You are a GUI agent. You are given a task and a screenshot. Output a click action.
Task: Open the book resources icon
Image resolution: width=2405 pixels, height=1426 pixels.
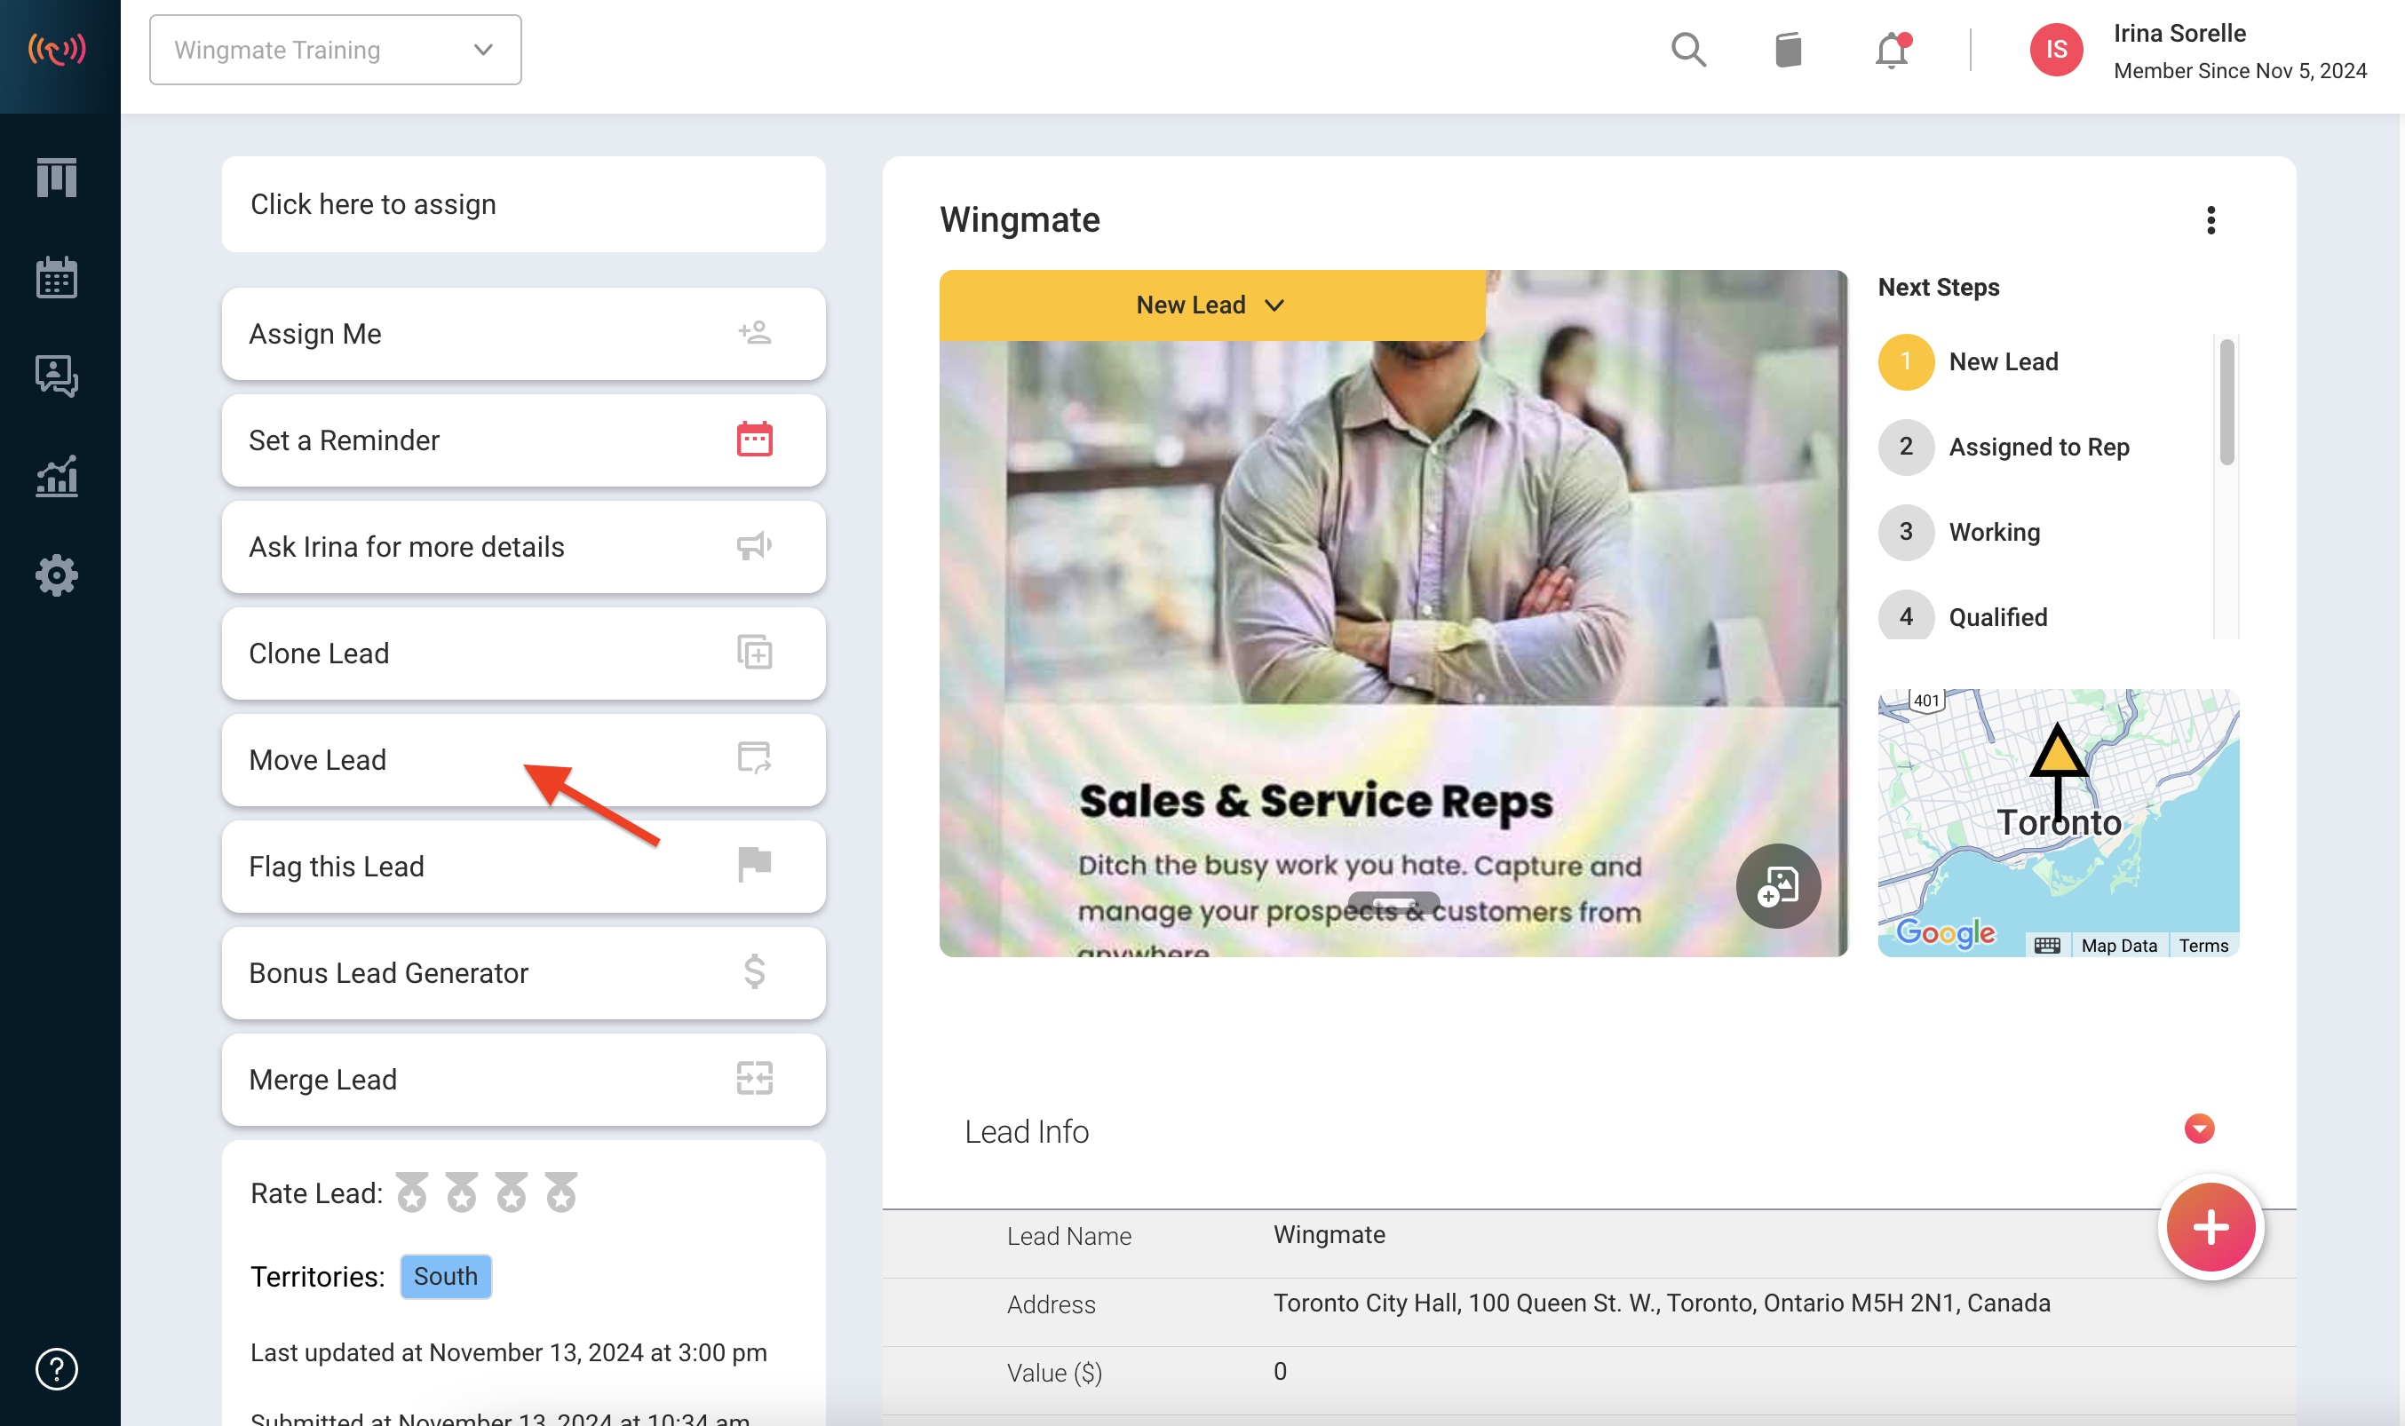click(x=1788, y=50)
